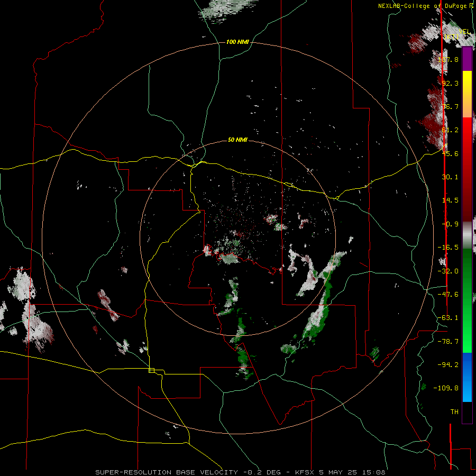
Task: Click the TH label on the legend
Action: coord(454,412)
